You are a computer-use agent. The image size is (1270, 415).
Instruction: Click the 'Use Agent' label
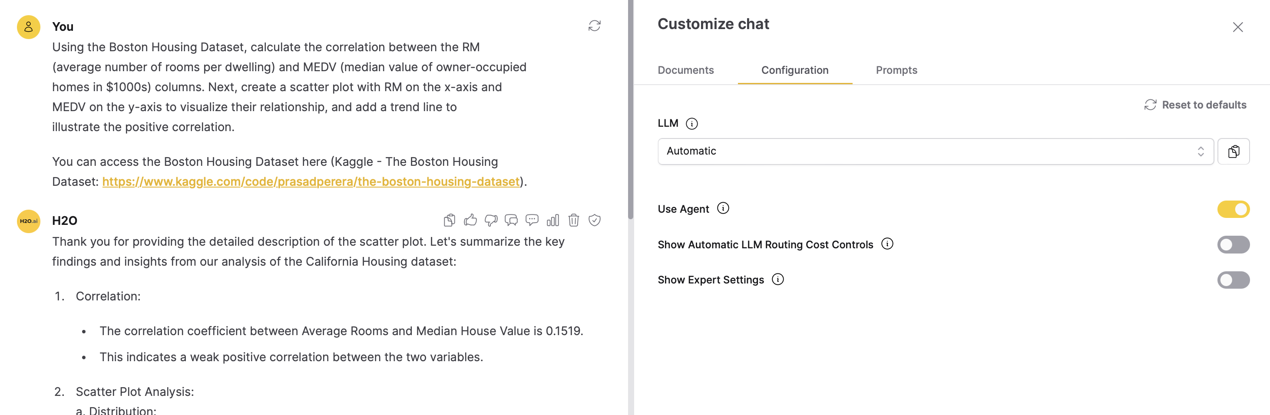[683, 209]
